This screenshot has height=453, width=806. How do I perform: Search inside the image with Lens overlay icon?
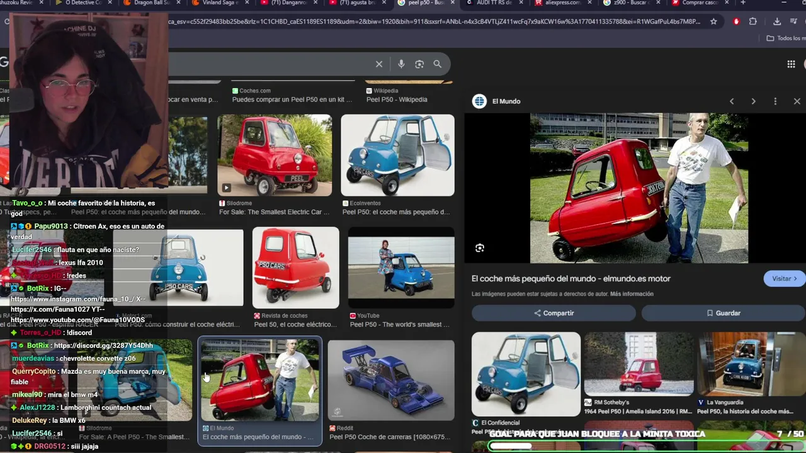pyautogui.click(x=480, y=248)
